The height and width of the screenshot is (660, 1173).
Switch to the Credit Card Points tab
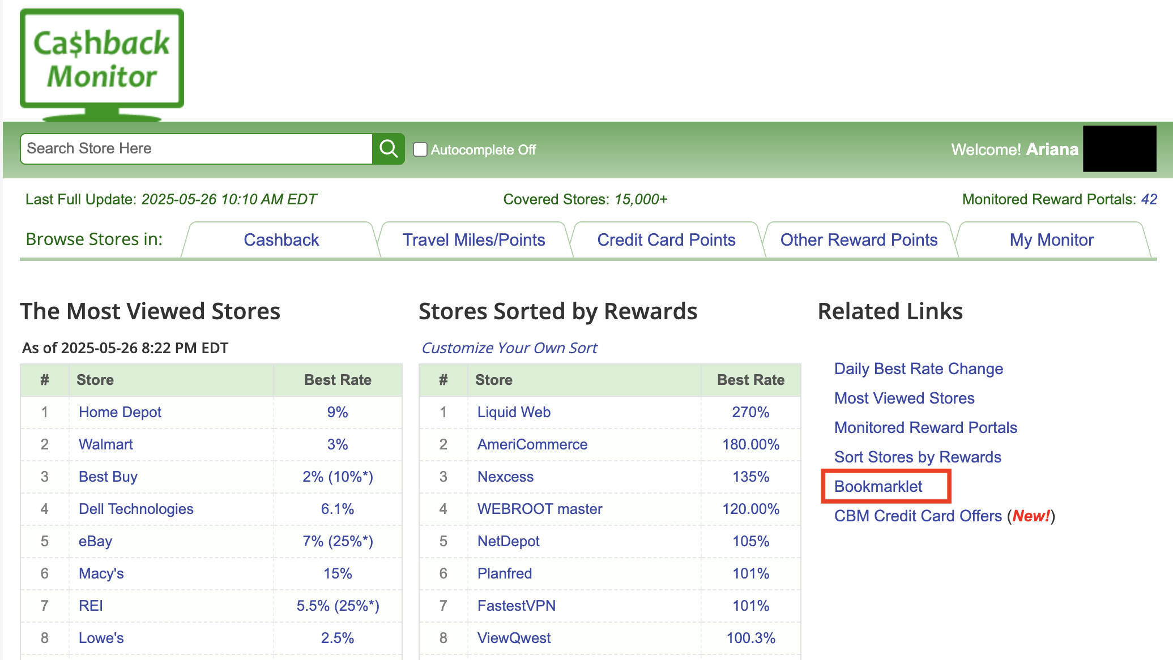click(x=667, y=240)
